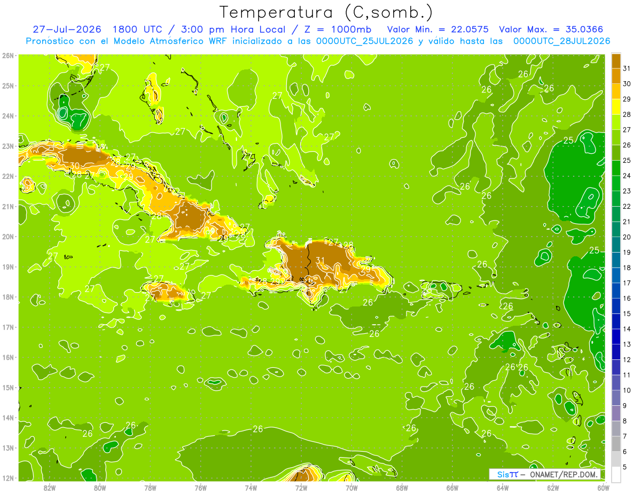Click the 62W longitude axis label

553,488
